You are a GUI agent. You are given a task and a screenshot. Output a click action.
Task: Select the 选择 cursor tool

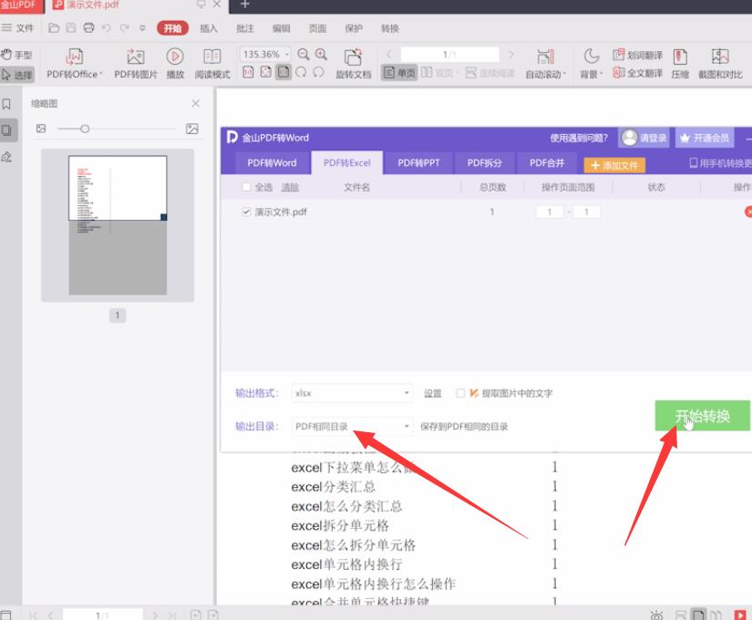click(17, 75)
